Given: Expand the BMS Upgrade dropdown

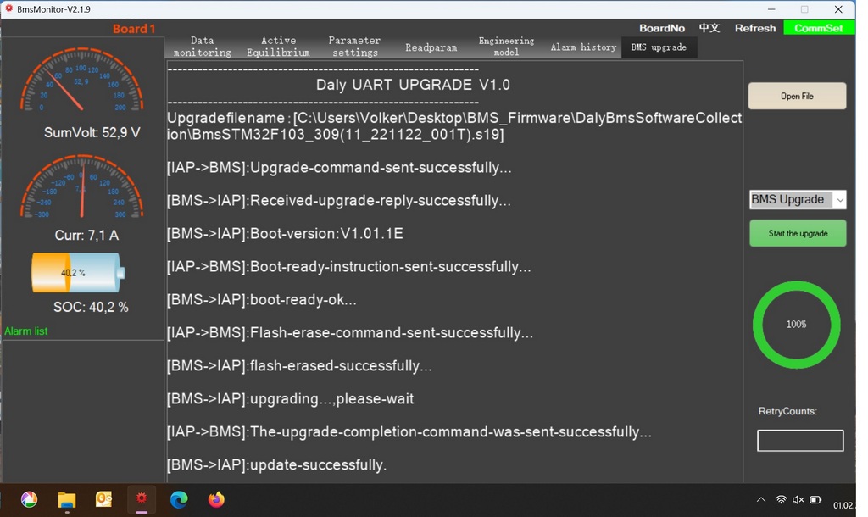Looking at the screenshot, I should pyautogui.click(x=839, y=200).
